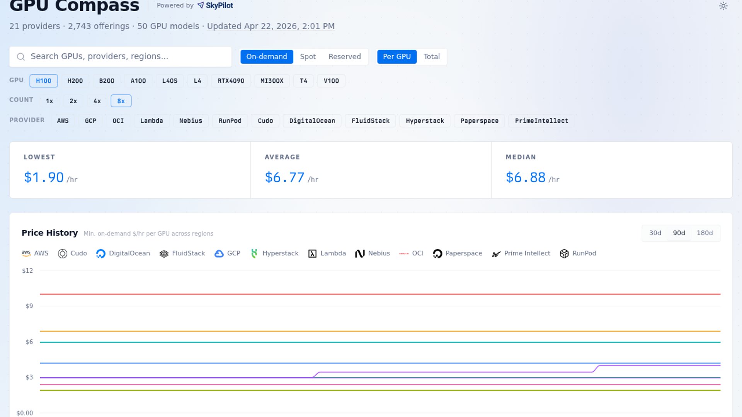The width and height of the screenshot is (742, 417).
Task: Filter by the H200 GPU chip
Action: [x=75, y=81]
